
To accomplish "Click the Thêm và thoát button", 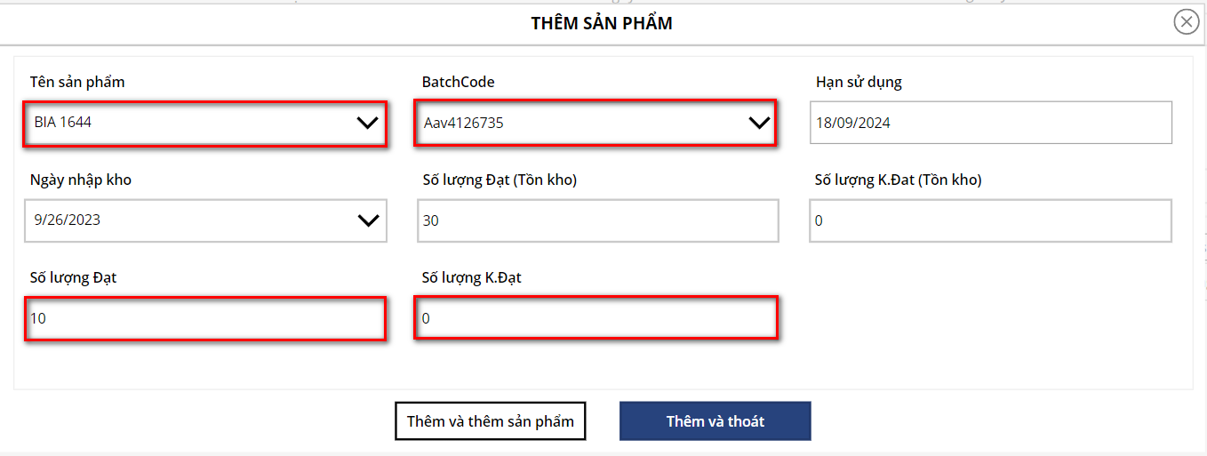I will [715, 421].
